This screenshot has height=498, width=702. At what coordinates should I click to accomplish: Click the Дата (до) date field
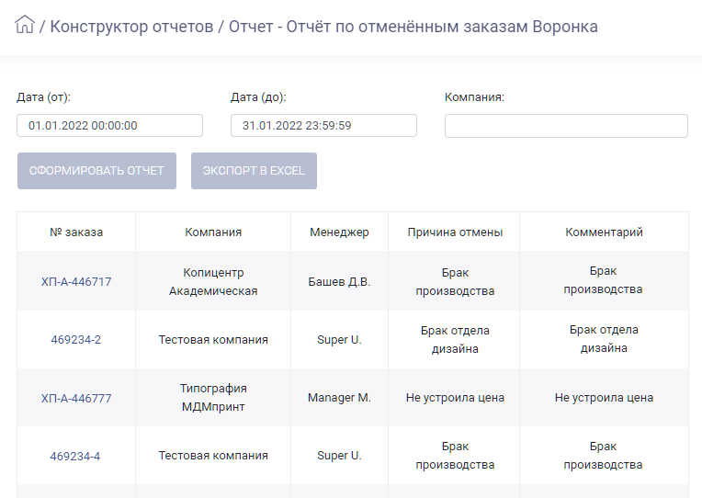pyautogui.click(x=323, y=125)
